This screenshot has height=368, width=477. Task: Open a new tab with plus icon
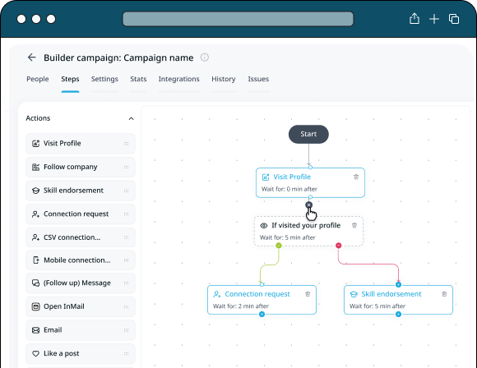pyautogui.click(x=434, y=19)
